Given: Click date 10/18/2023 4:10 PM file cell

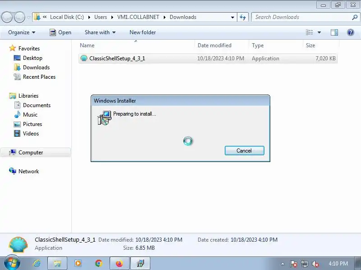Looking at the screenshot, I should click(221, 58).
